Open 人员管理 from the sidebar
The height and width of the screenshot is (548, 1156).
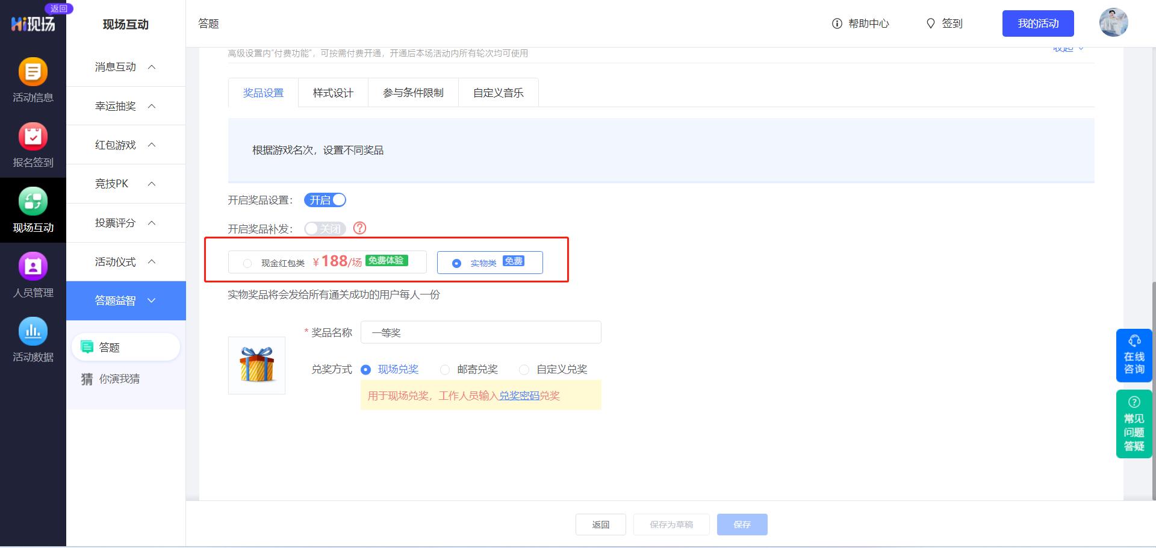[x=33, y=276]
